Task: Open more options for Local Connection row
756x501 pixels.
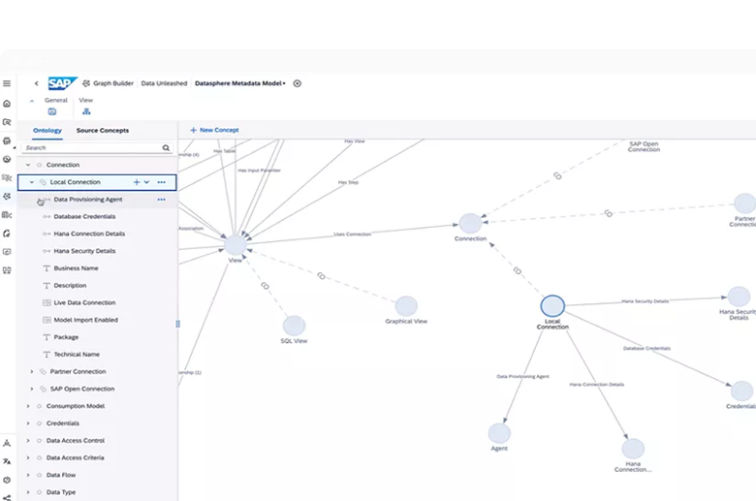Action: point(161,182)
